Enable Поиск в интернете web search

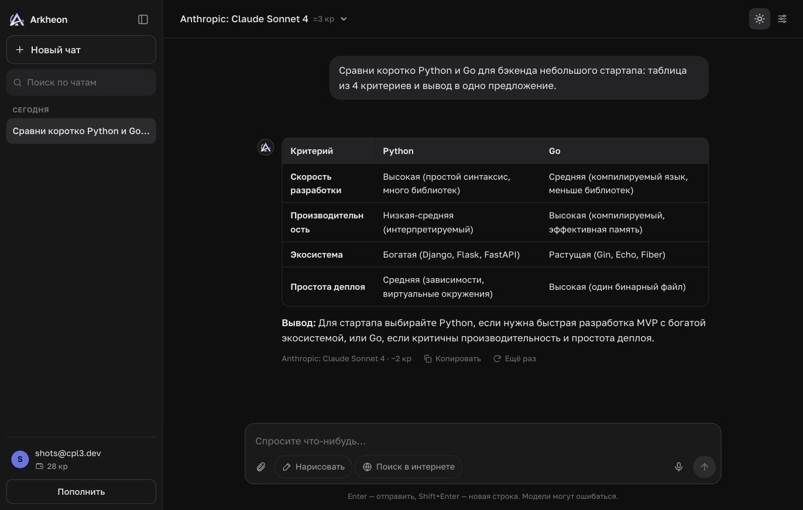click(409, 467)
